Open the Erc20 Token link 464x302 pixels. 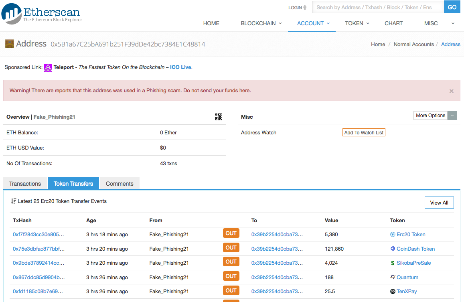pyautogui.click(x=411, y=235)
